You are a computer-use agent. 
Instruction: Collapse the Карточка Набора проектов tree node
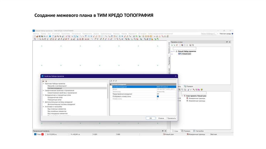[x=43, y=84]
